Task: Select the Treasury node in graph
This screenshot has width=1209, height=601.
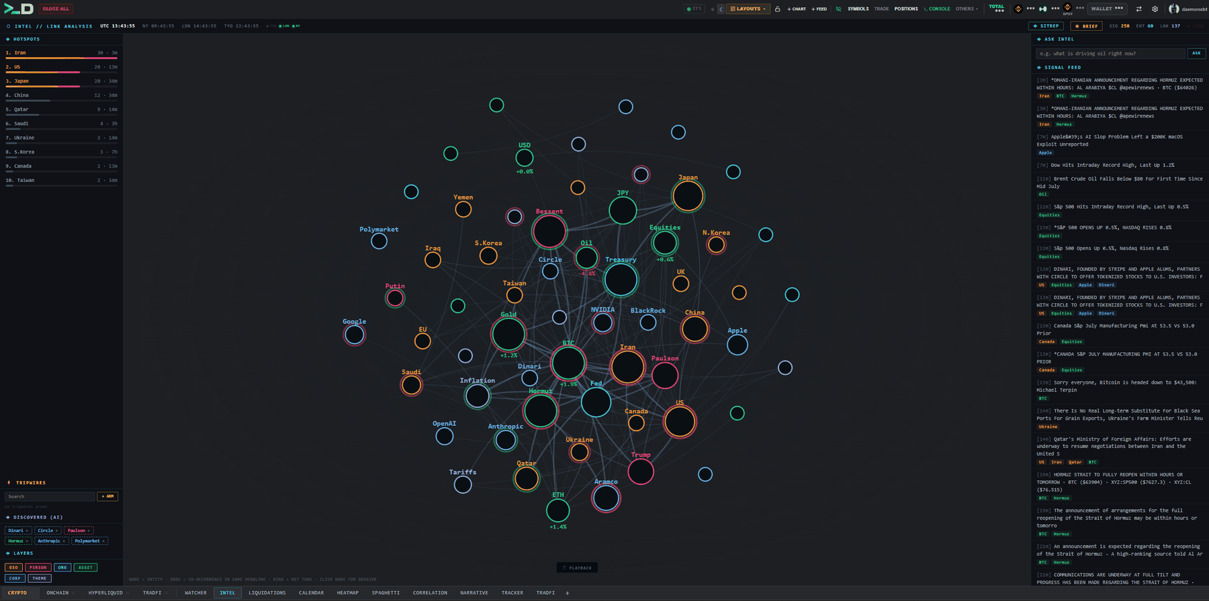Action: 621,279
